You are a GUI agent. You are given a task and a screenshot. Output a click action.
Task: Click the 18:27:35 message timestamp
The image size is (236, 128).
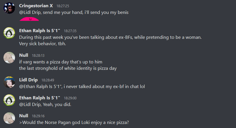[70, 31]
